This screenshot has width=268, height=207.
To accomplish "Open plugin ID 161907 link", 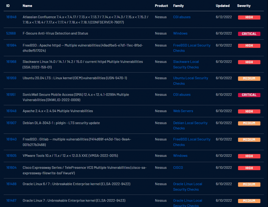I will point(11,123).
